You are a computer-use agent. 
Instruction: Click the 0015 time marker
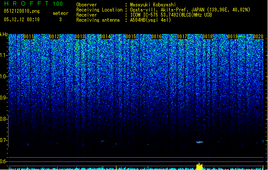pyautogui.click(x=131, y=37)
